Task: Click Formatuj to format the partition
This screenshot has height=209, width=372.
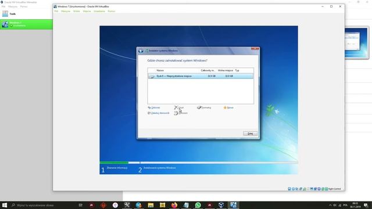Action: [204, 107]
